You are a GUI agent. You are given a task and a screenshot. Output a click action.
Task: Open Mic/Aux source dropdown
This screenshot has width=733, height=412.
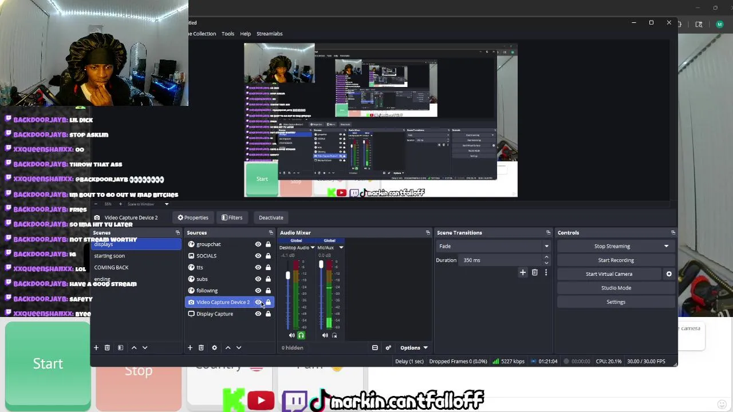[341, 248]
